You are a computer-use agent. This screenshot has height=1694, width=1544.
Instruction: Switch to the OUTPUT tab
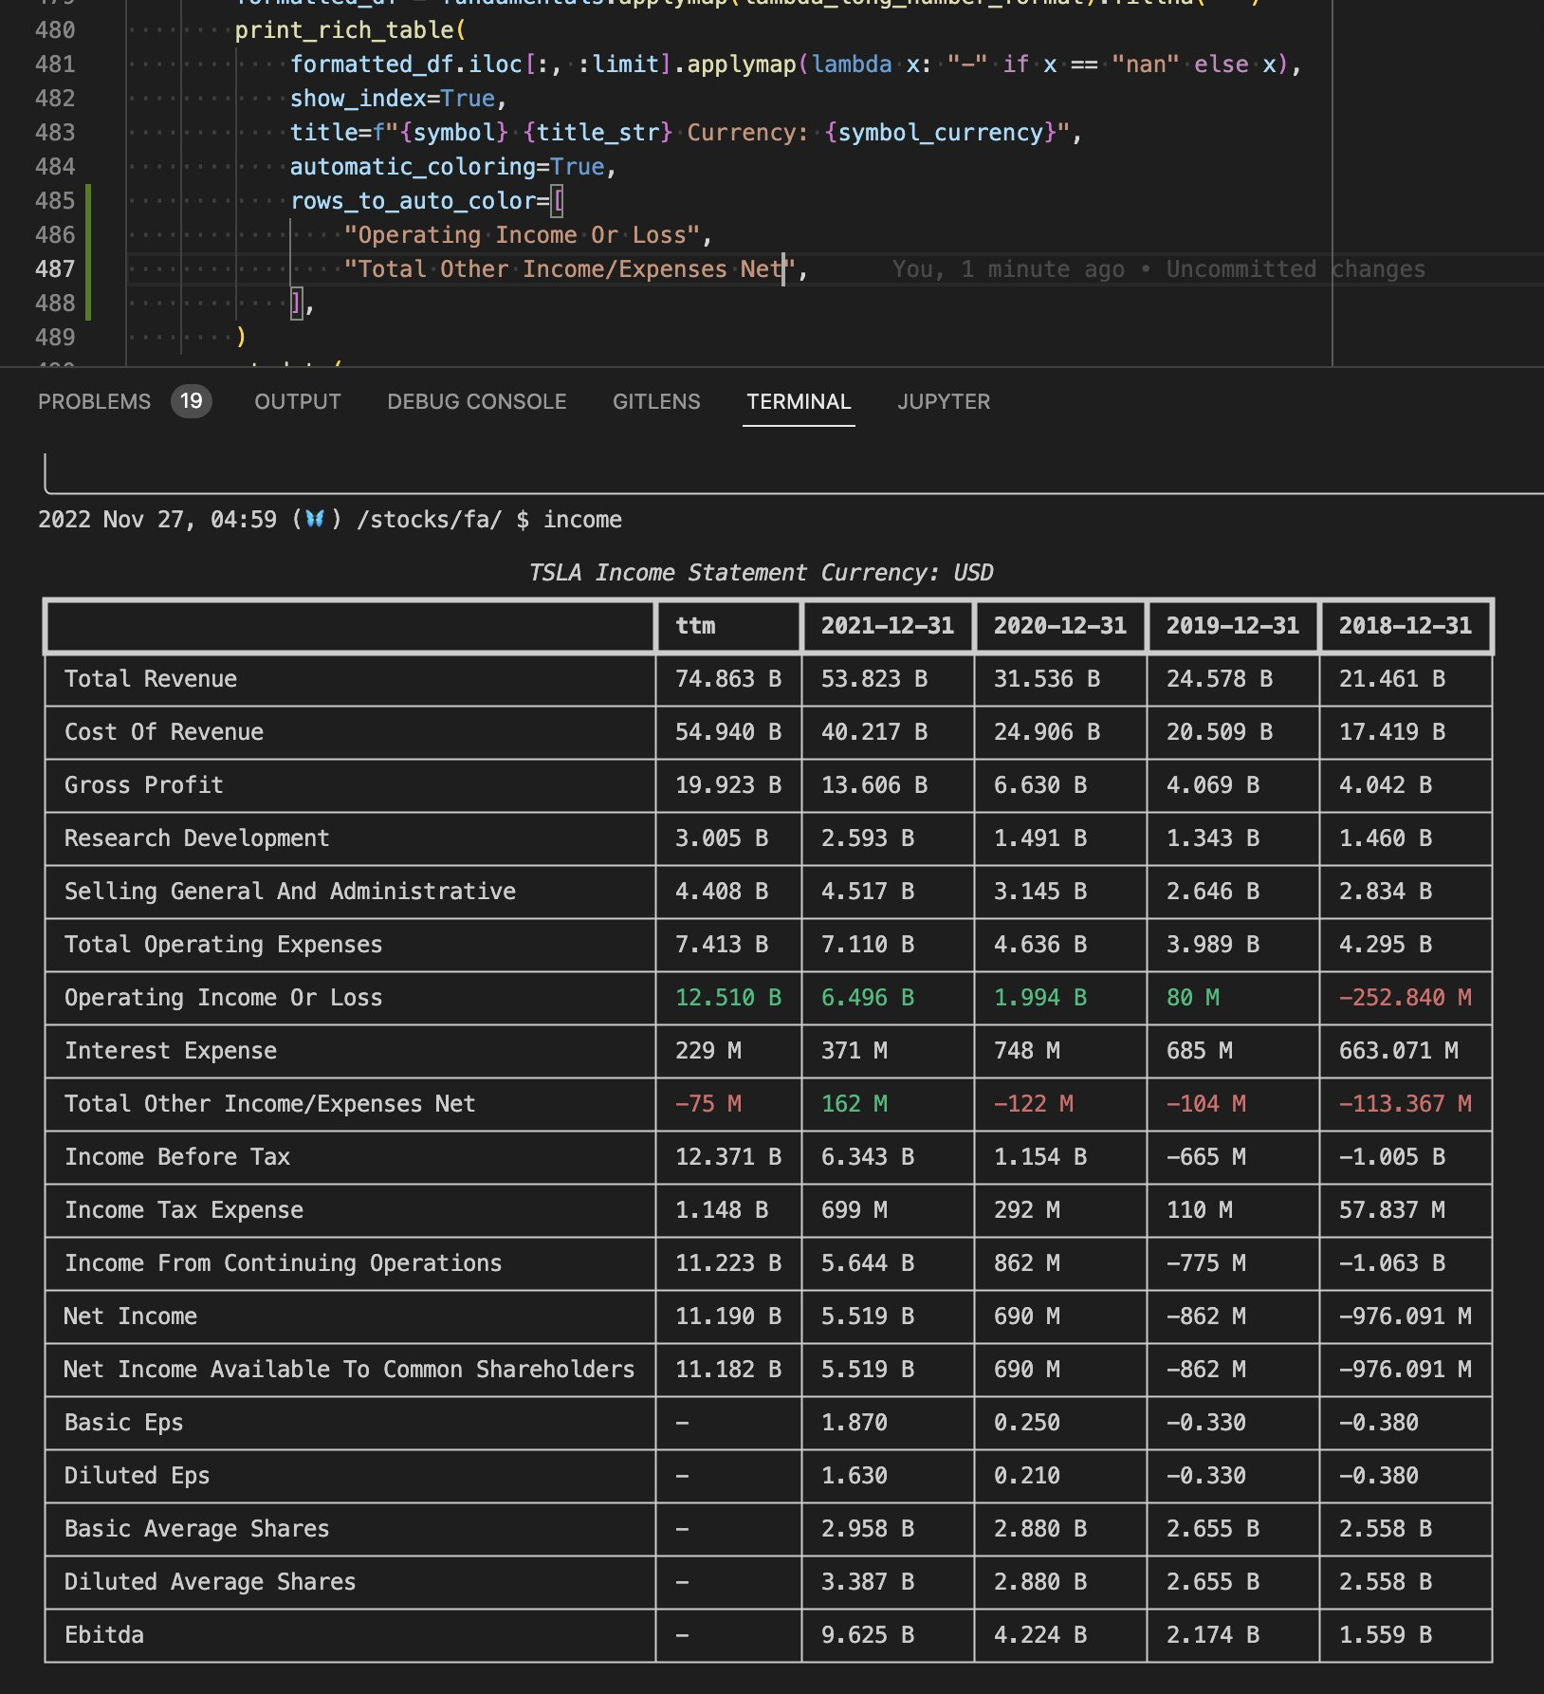click(298, 401)
